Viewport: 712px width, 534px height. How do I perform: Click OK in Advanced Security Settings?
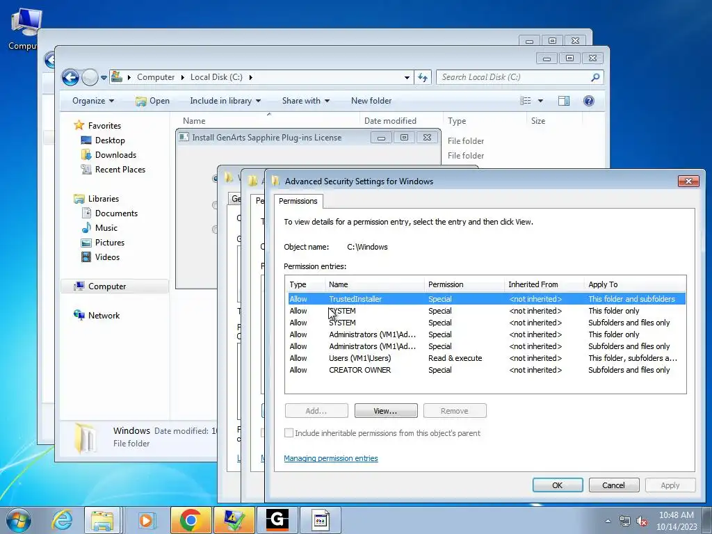[557, 485]
